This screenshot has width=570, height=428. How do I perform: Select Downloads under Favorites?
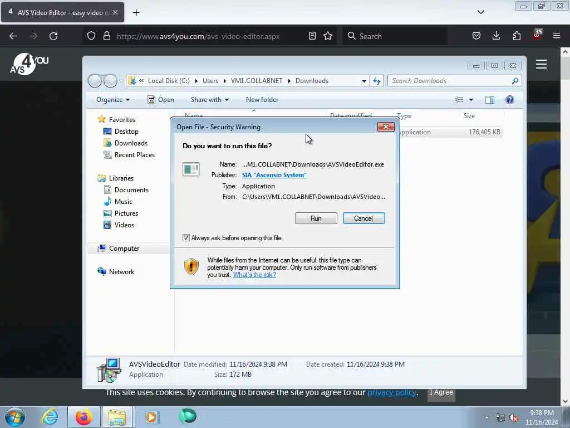[131, 143]
